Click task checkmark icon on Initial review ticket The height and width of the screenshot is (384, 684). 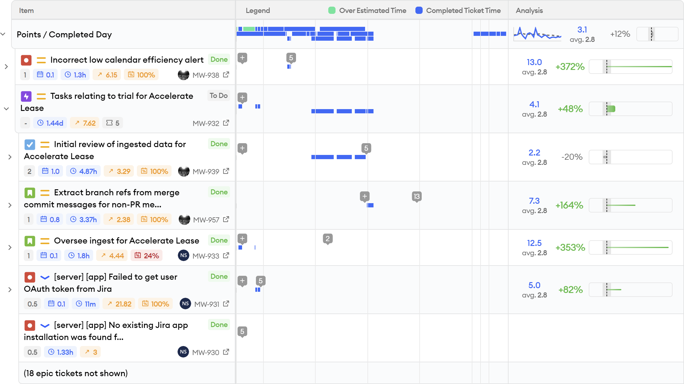pos(30,144)
